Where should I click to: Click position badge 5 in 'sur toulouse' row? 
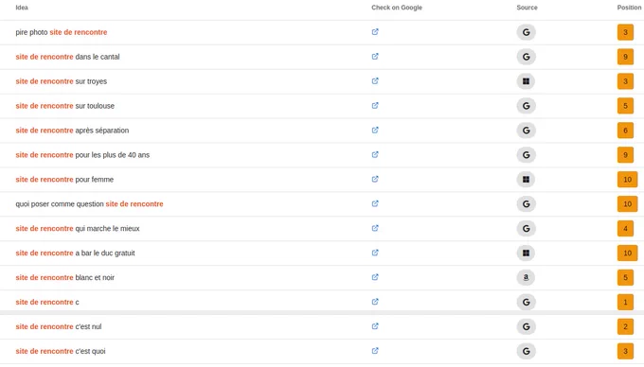(625, 106)
